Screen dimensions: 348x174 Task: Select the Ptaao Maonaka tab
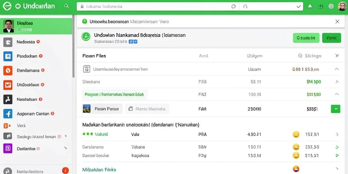click(x=147, y=109)
